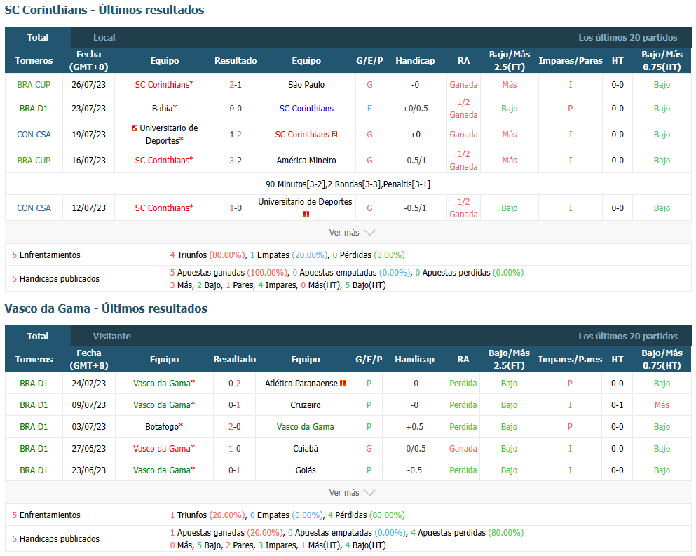The width and height of the screenshot is (696, 556).
Task: Switch to the Visitante tab
Action: click(x=112, y=336)
